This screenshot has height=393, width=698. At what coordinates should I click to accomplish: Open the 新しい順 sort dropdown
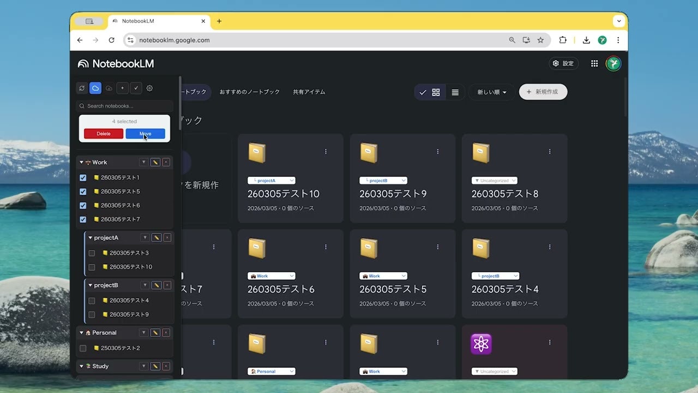[492, 92]
